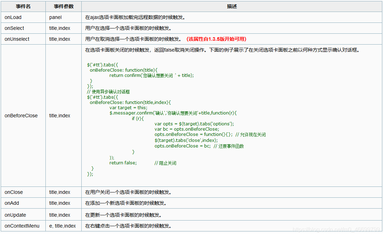This screenshot has width=383, height=236.
Task: Click the comment // 阻止关闭
Action: [x=165, y=163]
